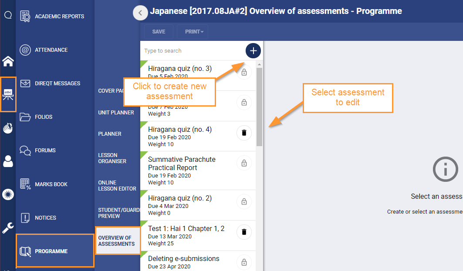Image resolution: width=463 pixels, height=271 pixels.
Task: Go back using the circular back arrow
Action: point(140,13)
